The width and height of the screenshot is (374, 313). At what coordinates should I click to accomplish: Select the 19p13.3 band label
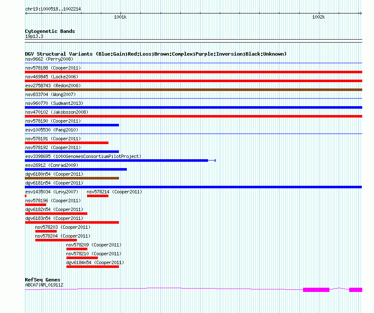coord(34,36)
